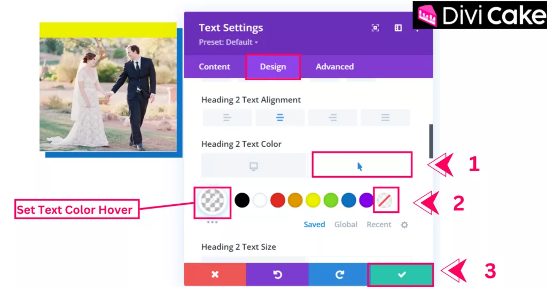This screenshot has width=547, height=287.
Task: Redo the change with the blue button
Action: click(339, 274)
